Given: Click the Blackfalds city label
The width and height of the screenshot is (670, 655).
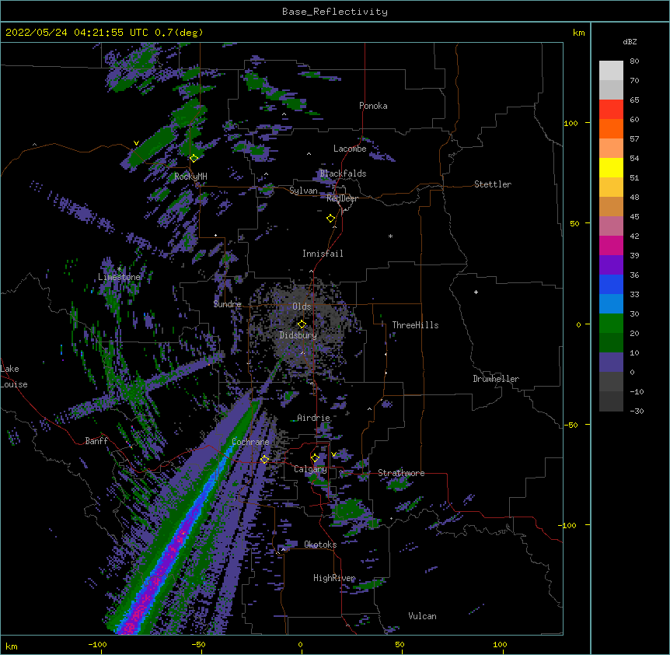Looking at the screenshot, I should click(343, 173).
